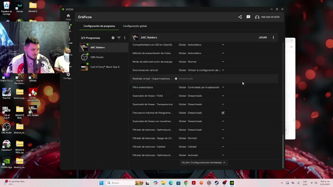Screen dimensions: 333x187
Task: Click the weather widget in taskbar
Action: point(15,183)
